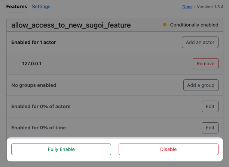Open the Settings tab
This screenshot has width=229, height=167.
41,7
